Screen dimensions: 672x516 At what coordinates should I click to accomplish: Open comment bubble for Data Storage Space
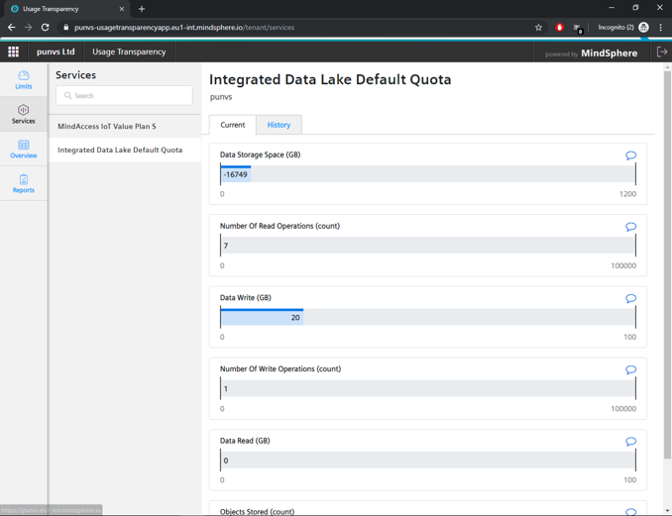click(x=630, y=155)
